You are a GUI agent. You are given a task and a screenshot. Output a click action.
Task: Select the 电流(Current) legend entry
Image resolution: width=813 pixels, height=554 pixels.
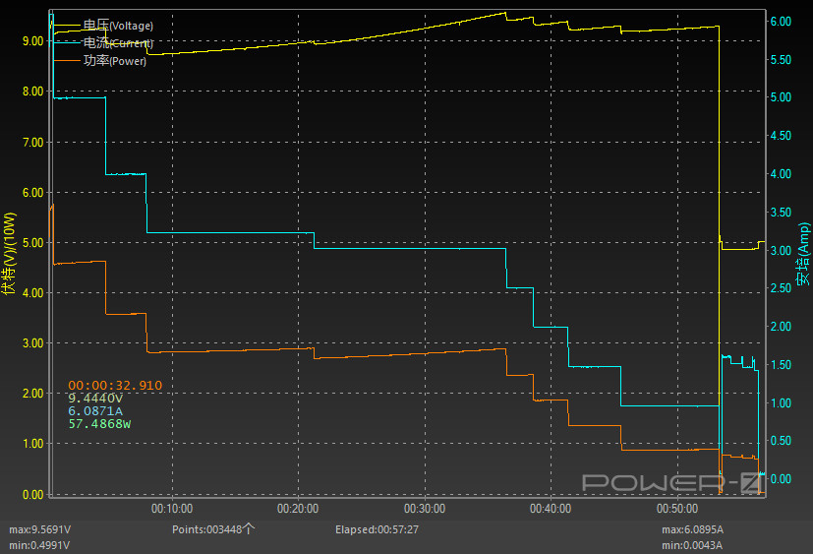(118, 43)
